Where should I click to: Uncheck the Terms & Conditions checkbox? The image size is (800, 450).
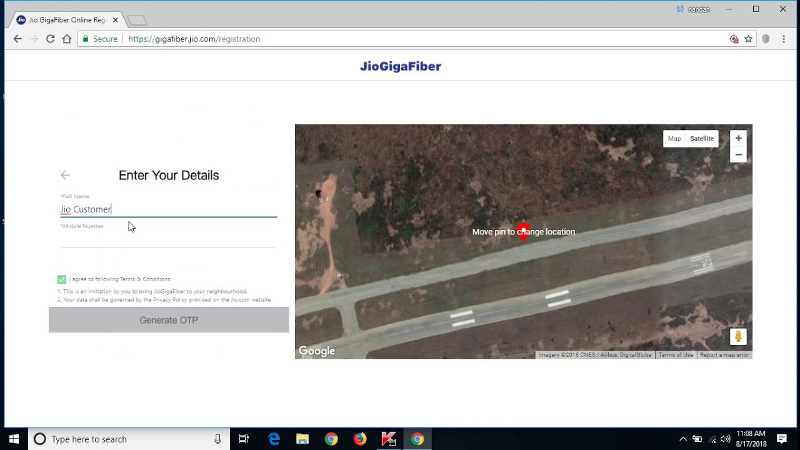coord(61,279)
